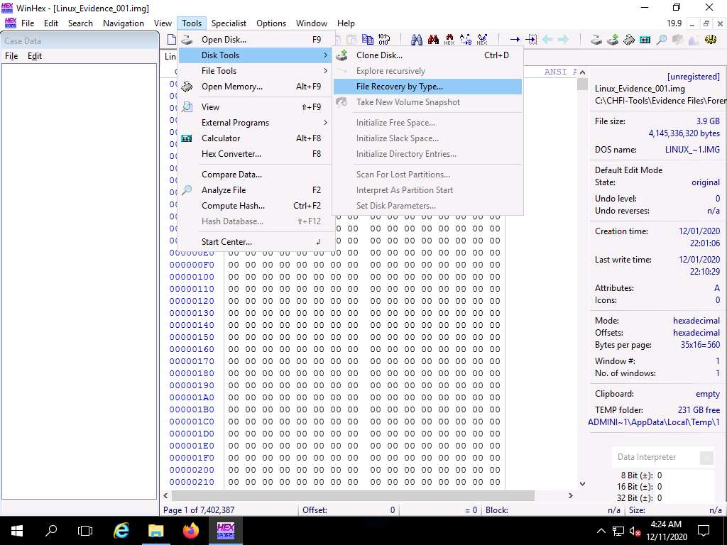Click the blue binoculars Find Text icon

click(417, 40)
